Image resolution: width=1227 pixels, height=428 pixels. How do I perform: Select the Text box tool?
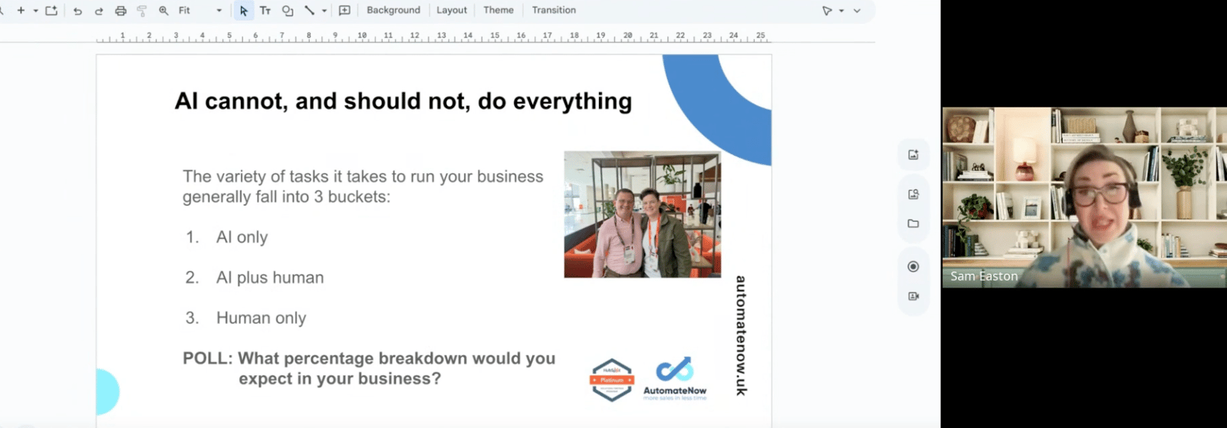[265, 11]
